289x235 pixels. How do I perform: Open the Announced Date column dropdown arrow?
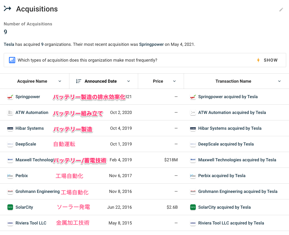(129, 81)
